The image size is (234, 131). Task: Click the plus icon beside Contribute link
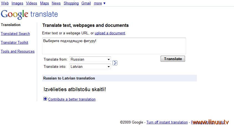click(45, 99)
